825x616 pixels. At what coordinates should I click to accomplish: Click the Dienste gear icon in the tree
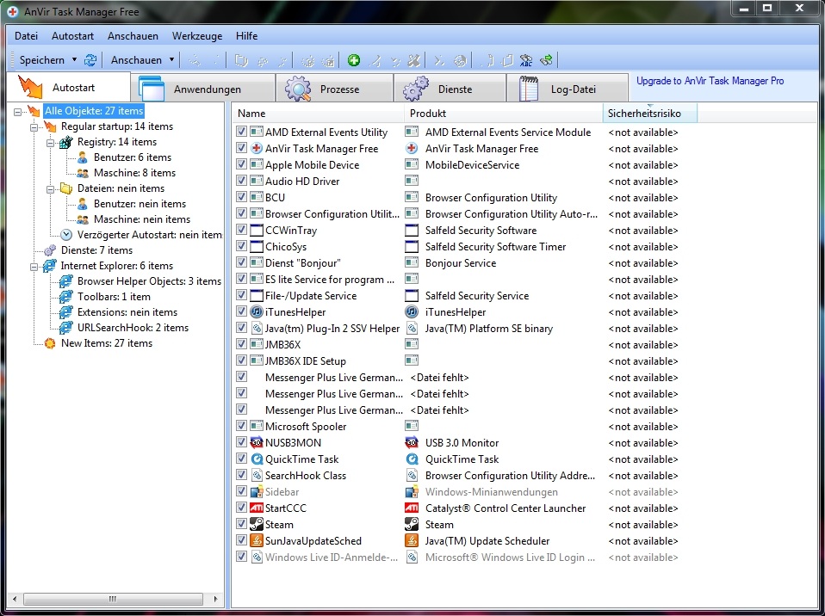(50, 250)
